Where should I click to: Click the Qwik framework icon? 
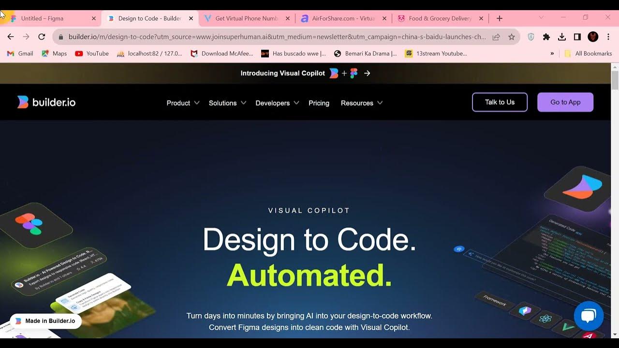pos(525,311)
